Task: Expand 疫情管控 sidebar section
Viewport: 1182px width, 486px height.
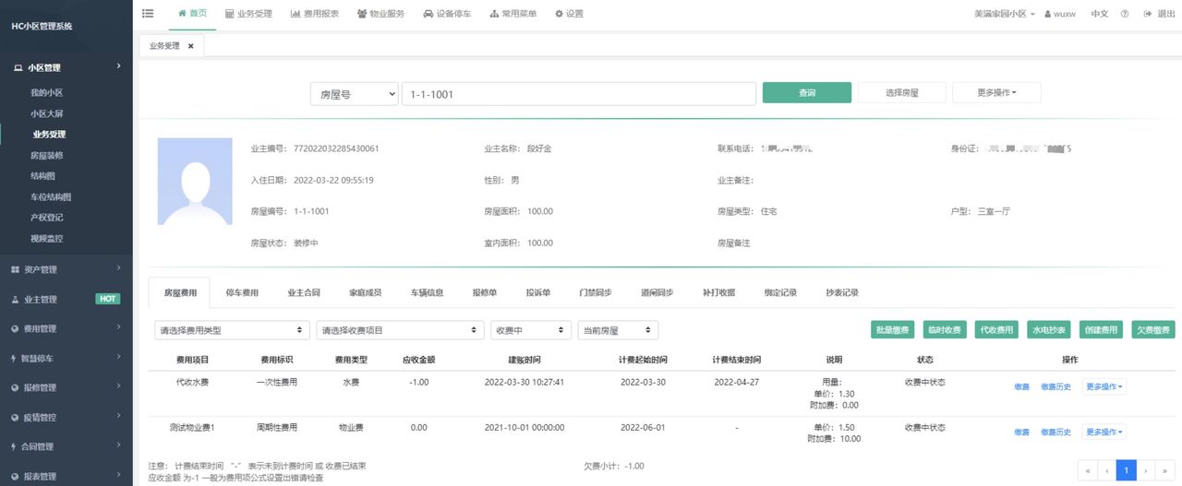Action: click(66, 417)
